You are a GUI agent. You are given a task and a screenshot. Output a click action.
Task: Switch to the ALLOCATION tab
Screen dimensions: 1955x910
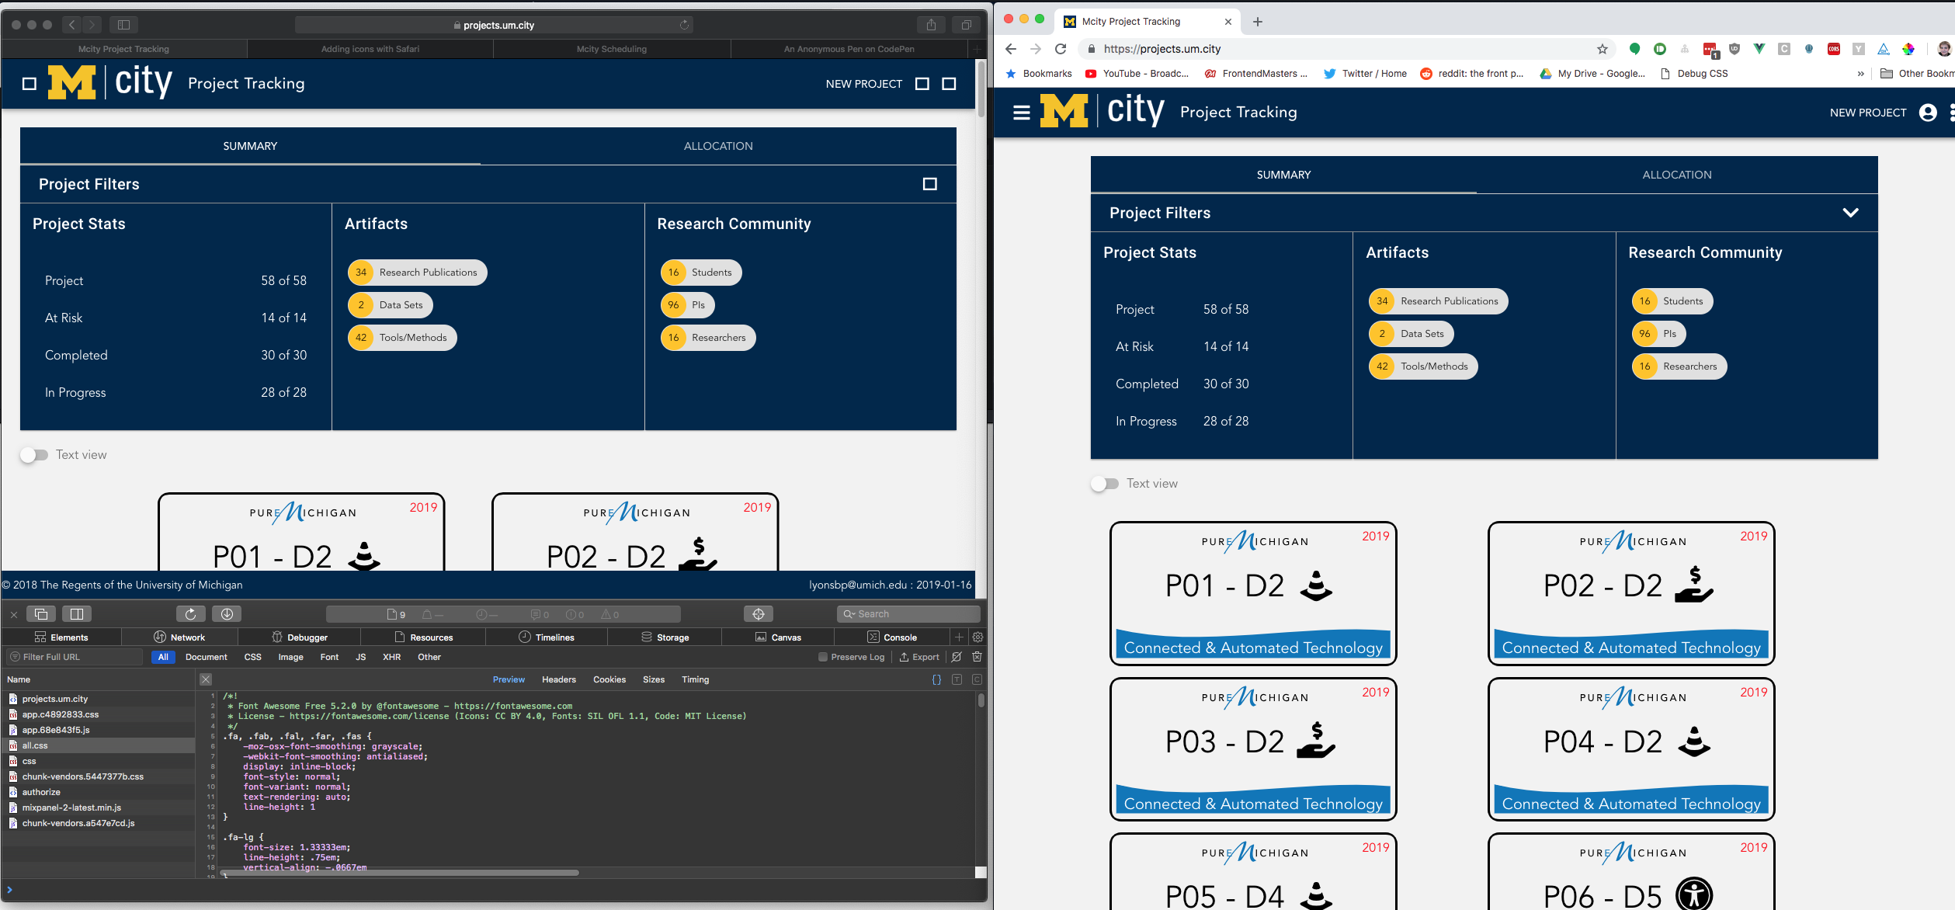coord(1677,174)
